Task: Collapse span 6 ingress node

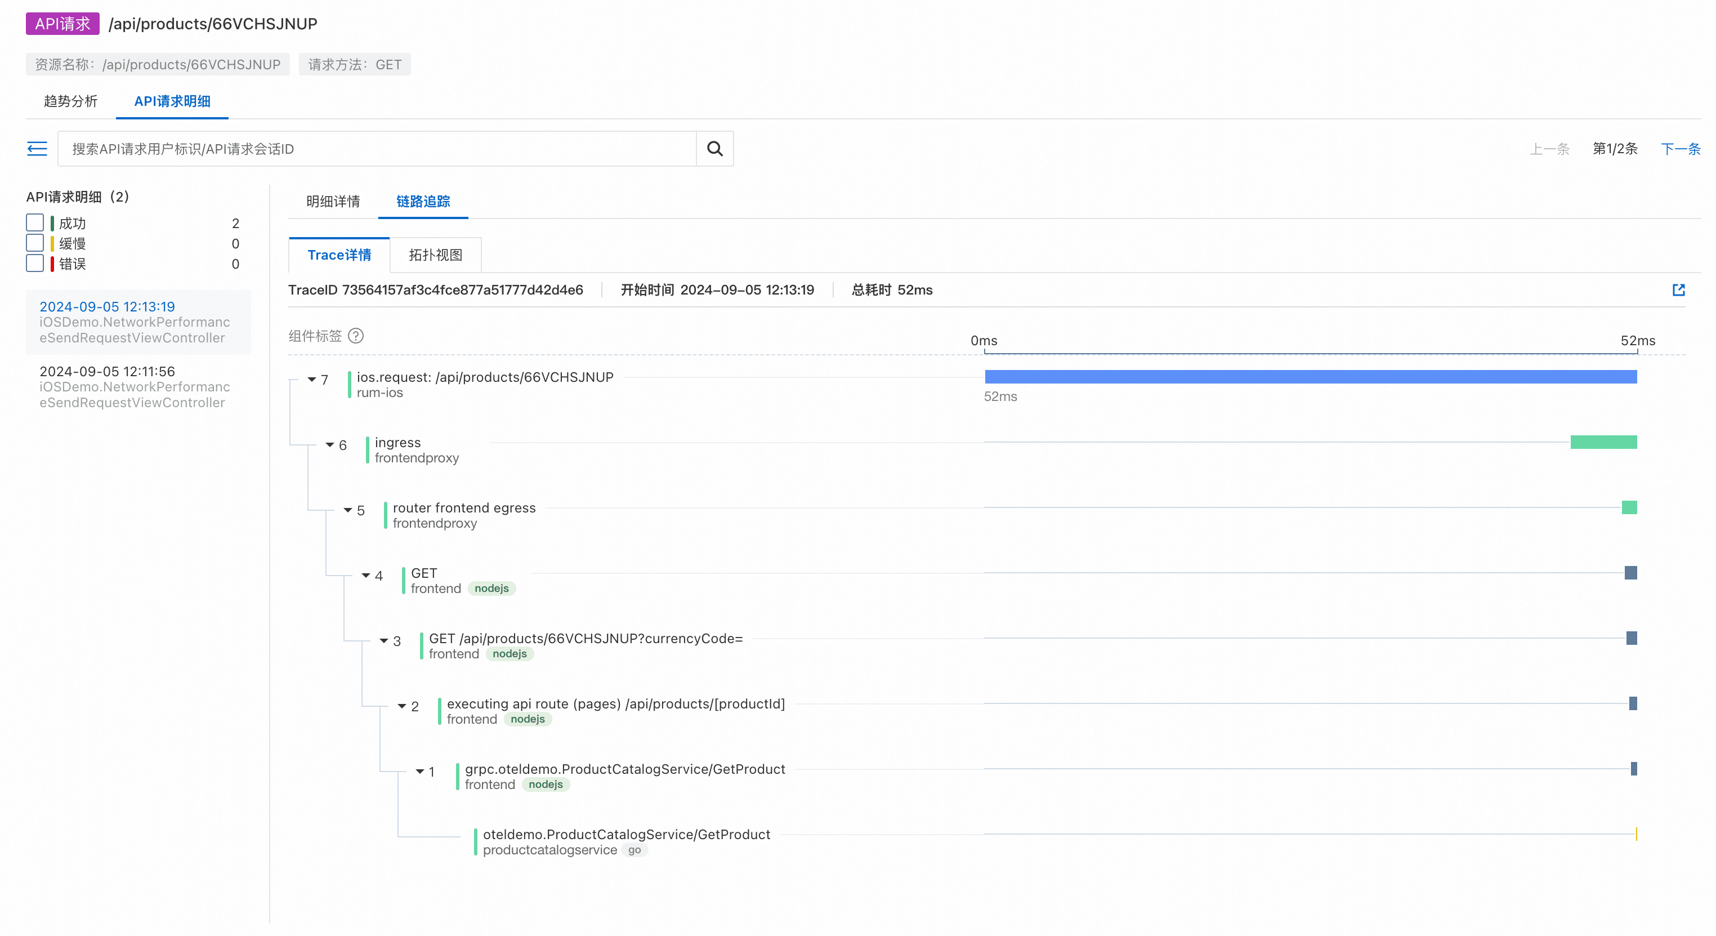Action: (329, 444)
